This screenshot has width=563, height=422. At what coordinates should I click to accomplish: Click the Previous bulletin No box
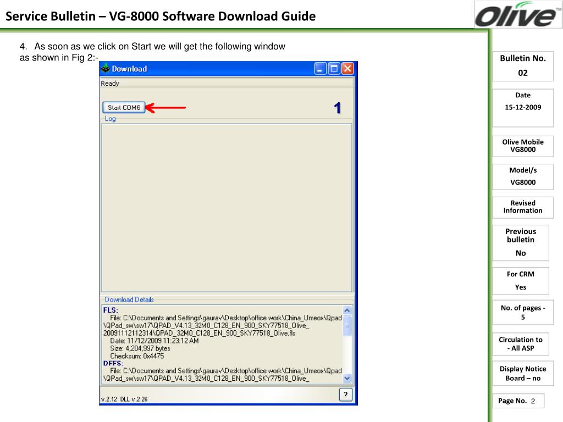point(521,243)
